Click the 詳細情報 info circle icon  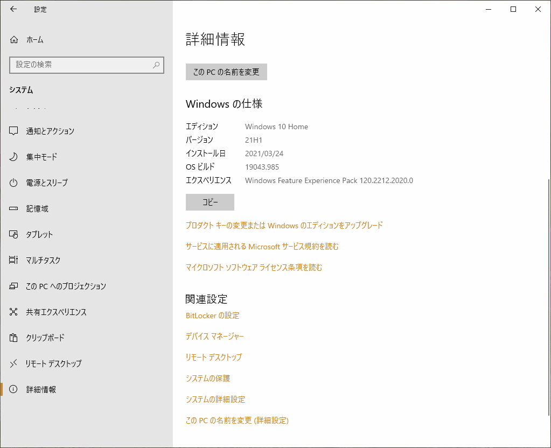tap(13, 389)
